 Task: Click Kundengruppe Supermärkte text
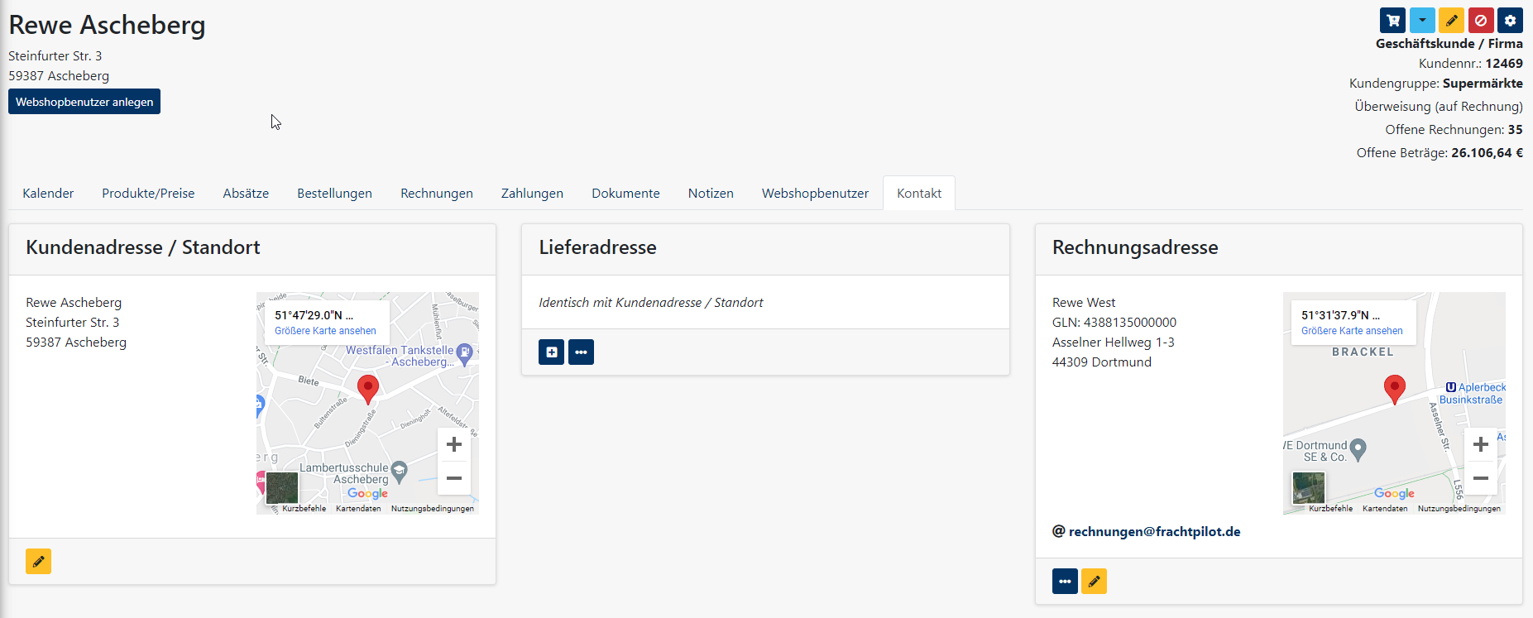[x=1436, y=84]
